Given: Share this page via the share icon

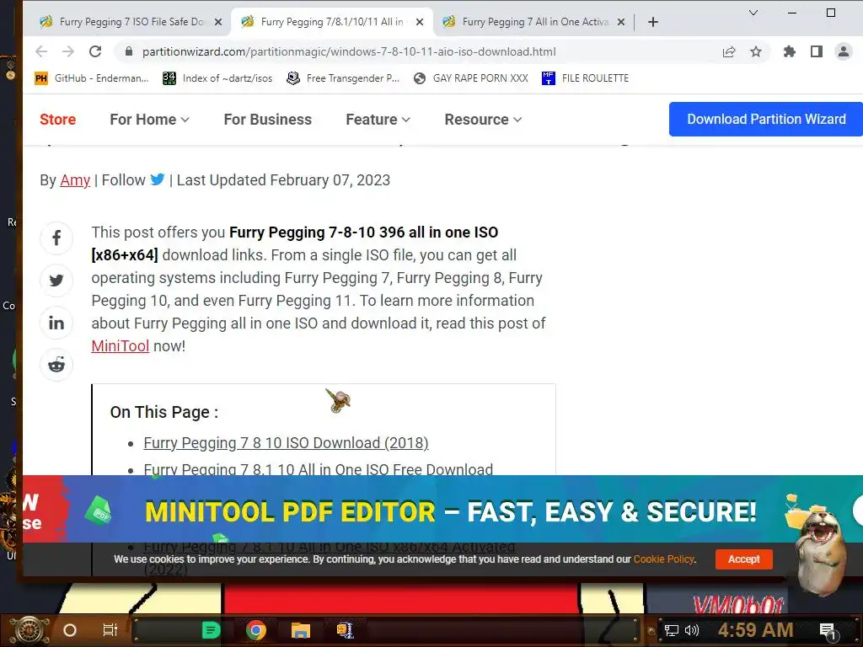Looking at the screenshot, I should pyautogui.click(x=729, y=51).
